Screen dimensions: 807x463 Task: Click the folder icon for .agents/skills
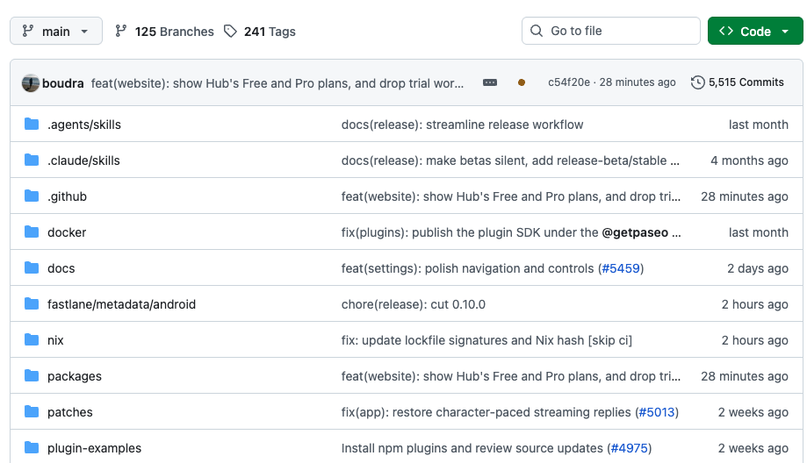click(32, 124)
